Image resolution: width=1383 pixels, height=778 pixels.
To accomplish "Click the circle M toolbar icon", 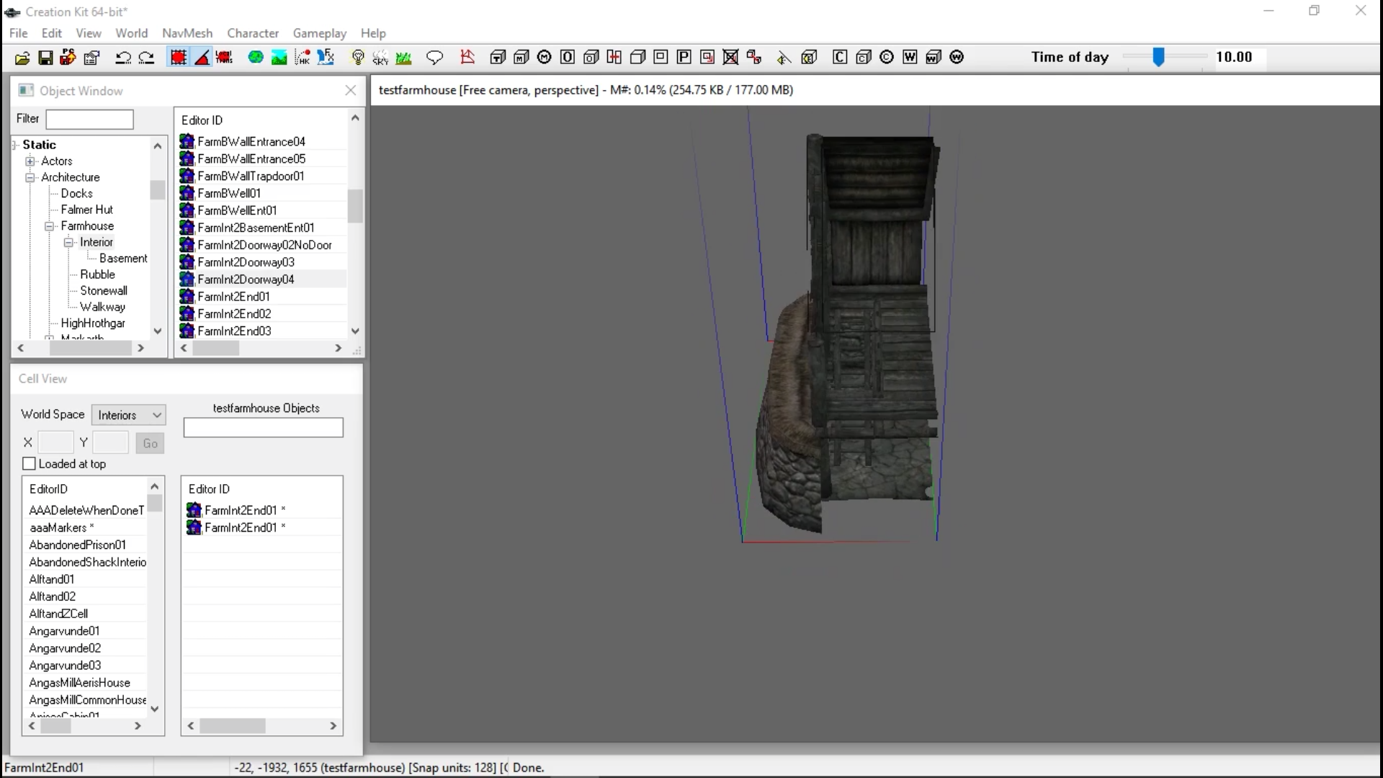I will click(545, 58).
